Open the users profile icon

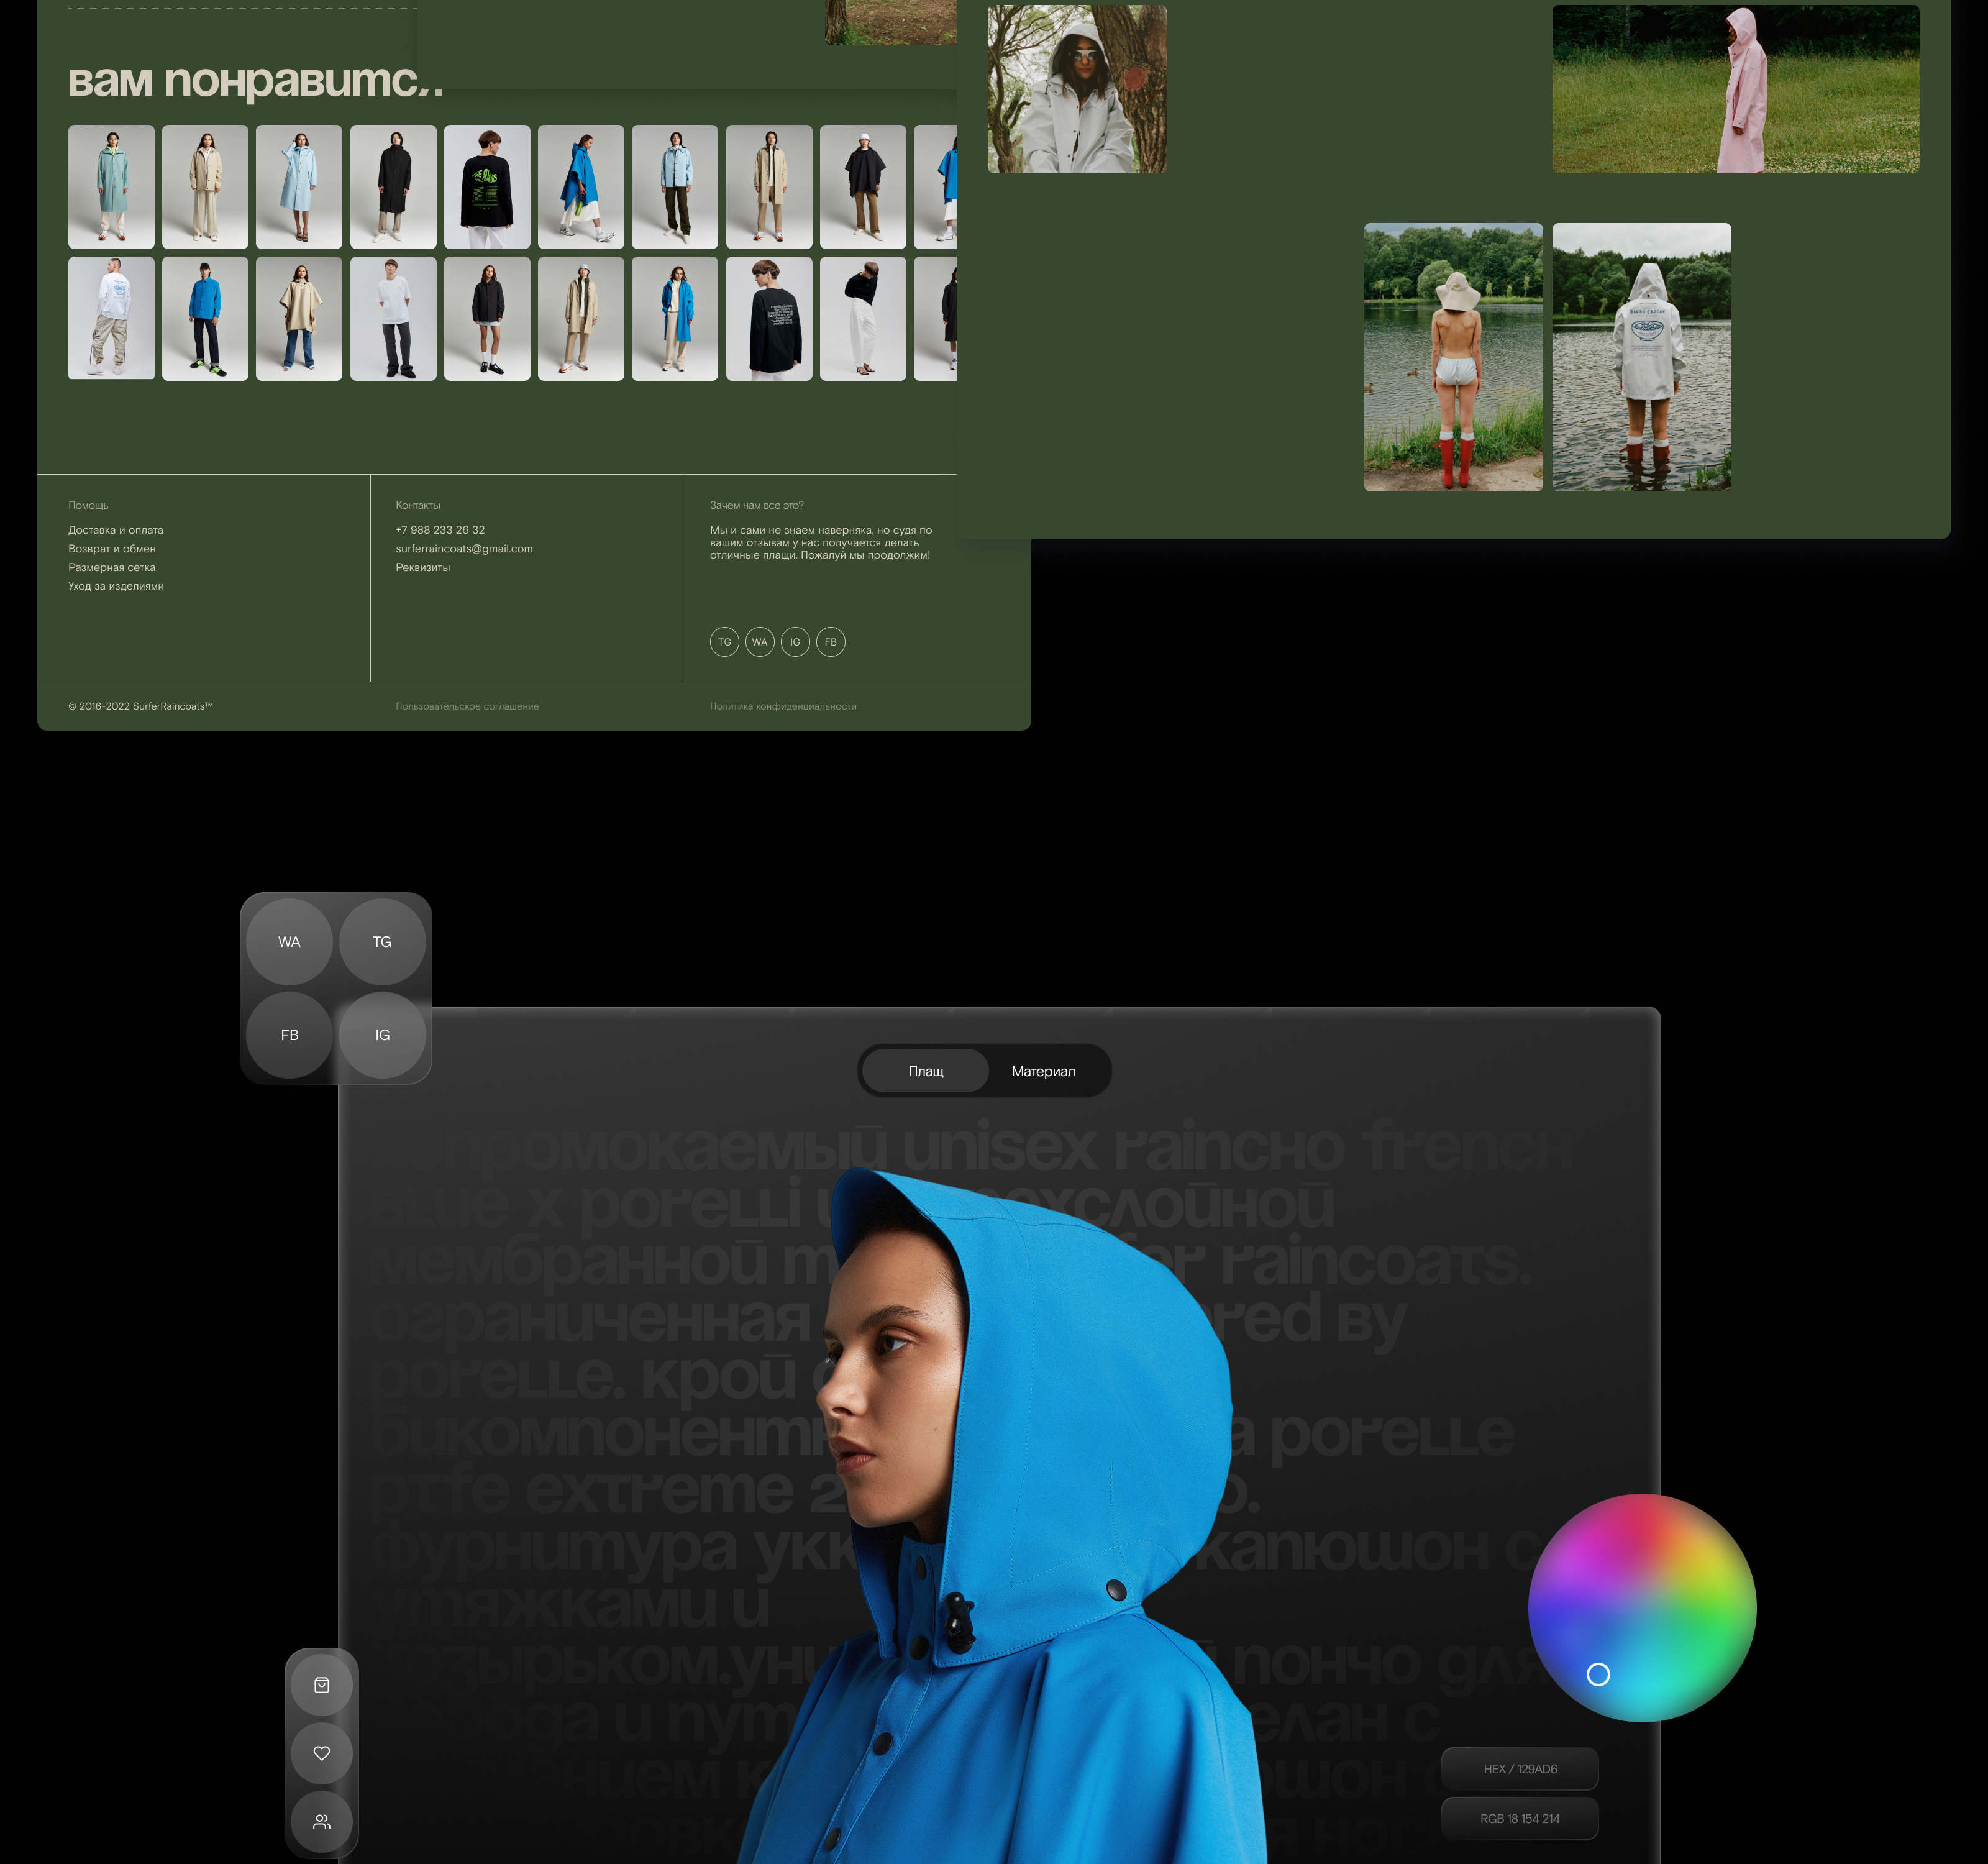[321, 1821]
